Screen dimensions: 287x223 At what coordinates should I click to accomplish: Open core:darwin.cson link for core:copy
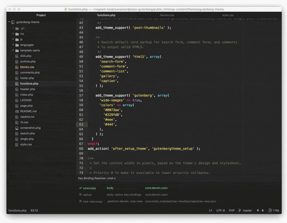point(156,188)
